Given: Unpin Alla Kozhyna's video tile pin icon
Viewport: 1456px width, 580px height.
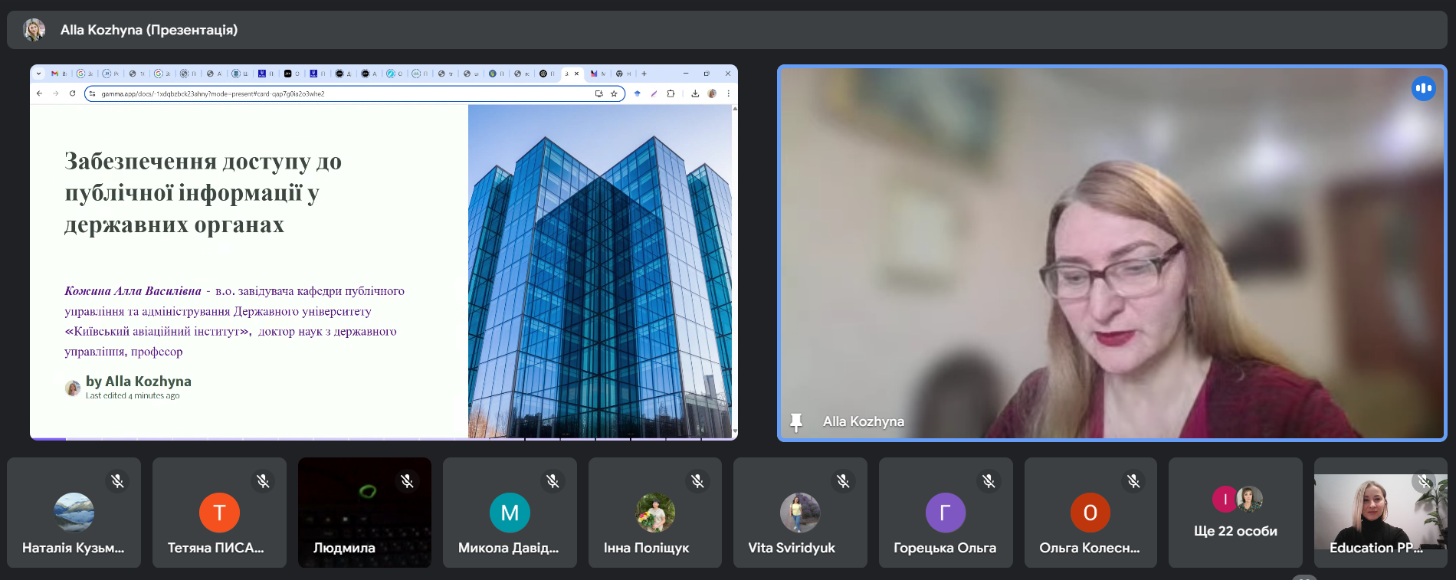Looking at the screenshot, I should click(x=796, y=422).
